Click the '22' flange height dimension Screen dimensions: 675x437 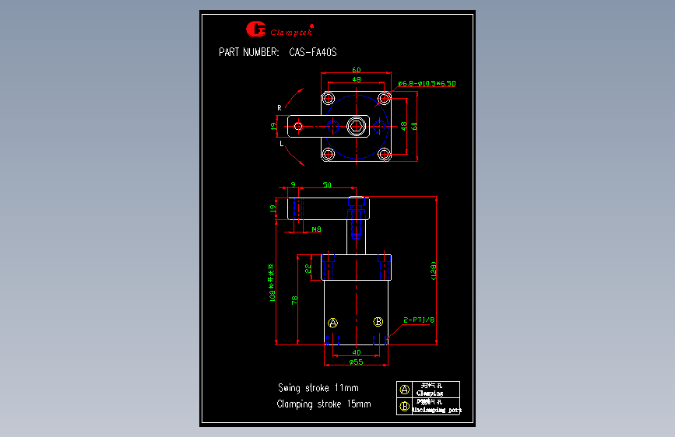pos(308,269)
